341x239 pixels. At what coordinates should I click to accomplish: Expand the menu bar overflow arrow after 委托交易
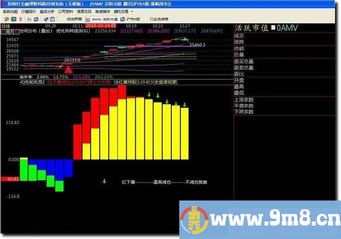pos(132,11)
